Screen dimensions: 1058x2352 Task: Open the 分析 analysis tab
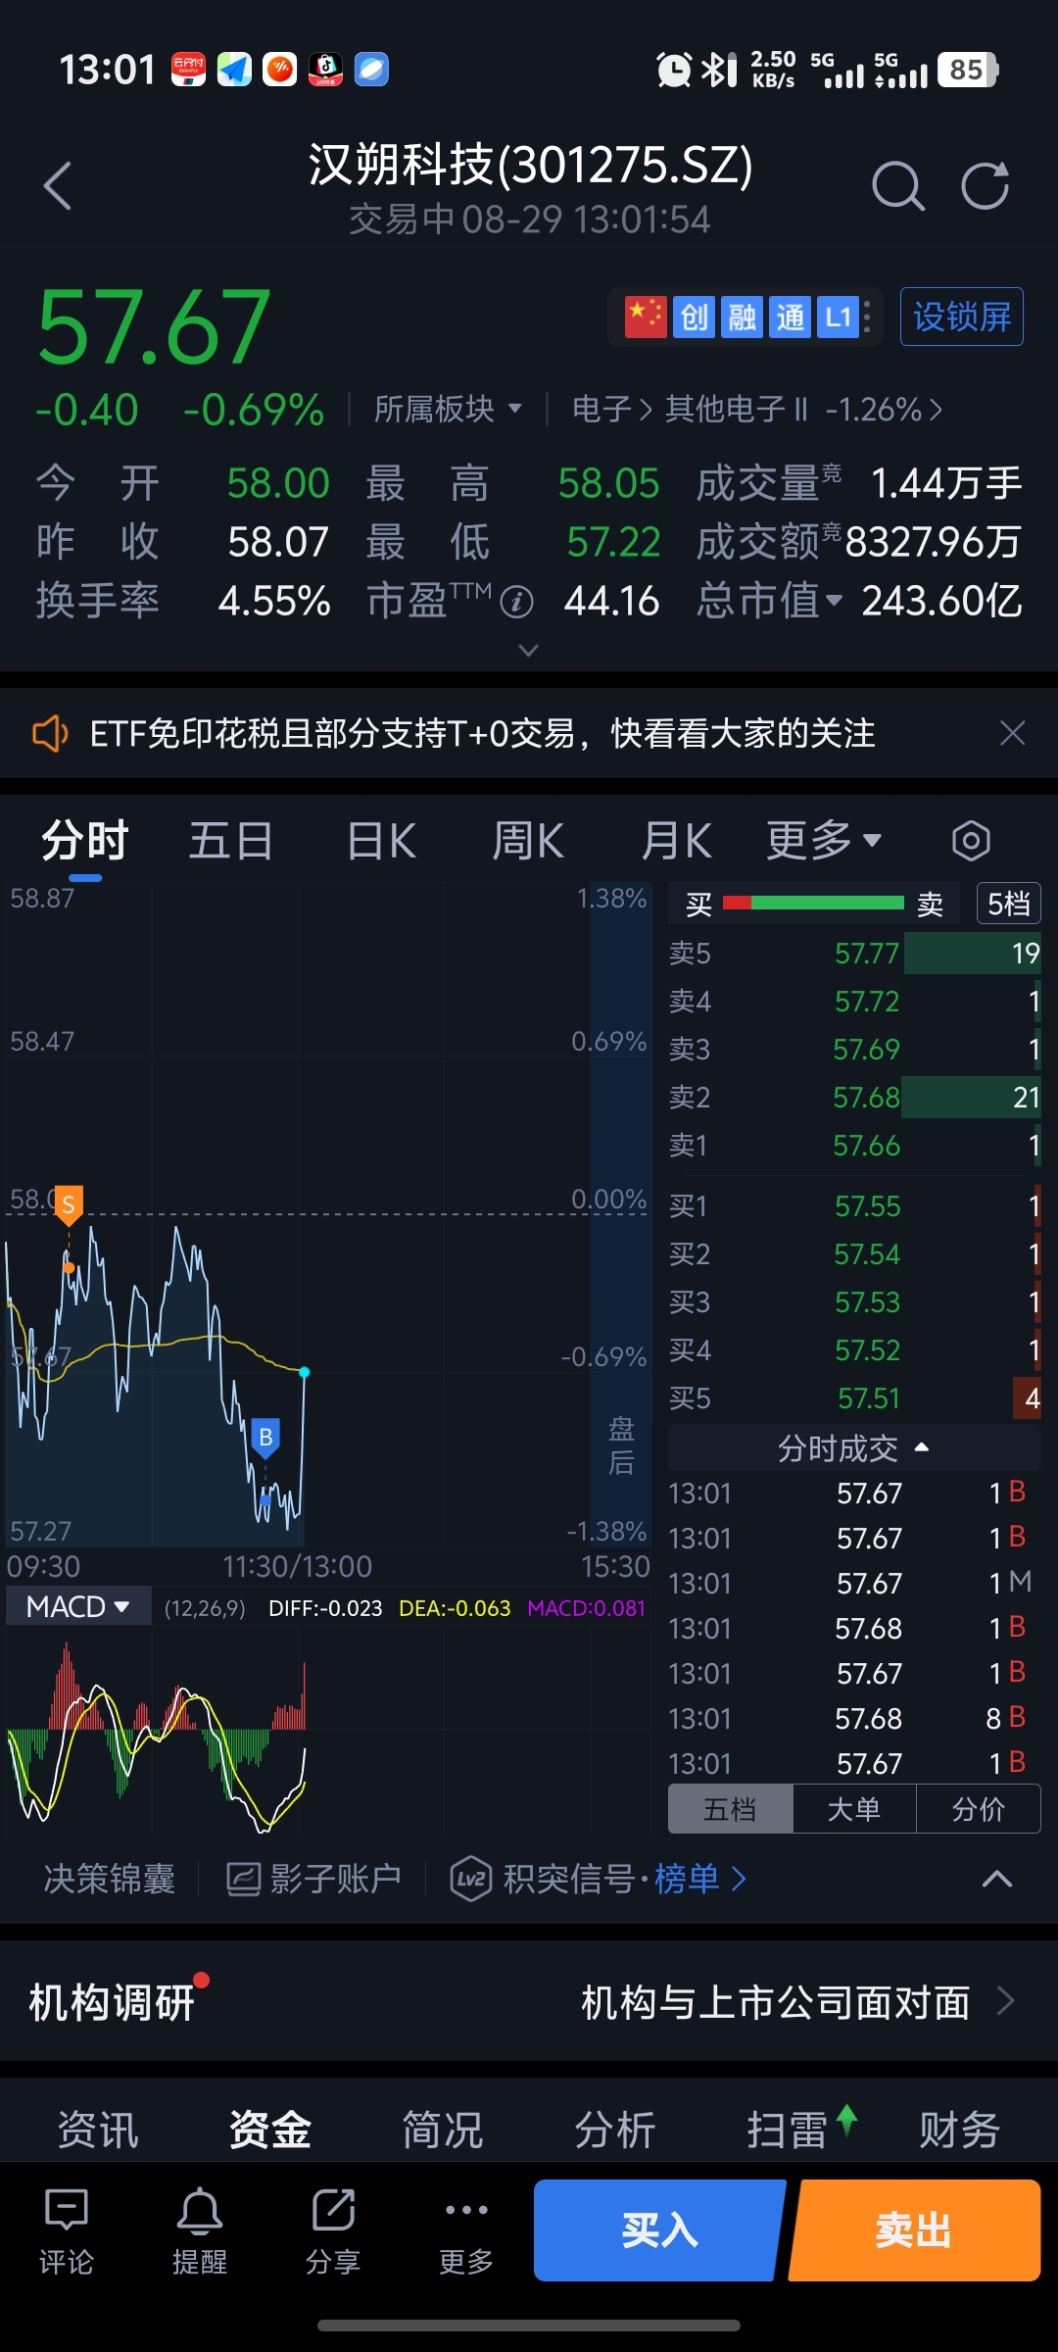tap(615, 2129)
